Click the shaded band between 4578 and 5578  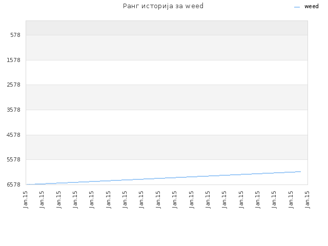click(167, 147)
